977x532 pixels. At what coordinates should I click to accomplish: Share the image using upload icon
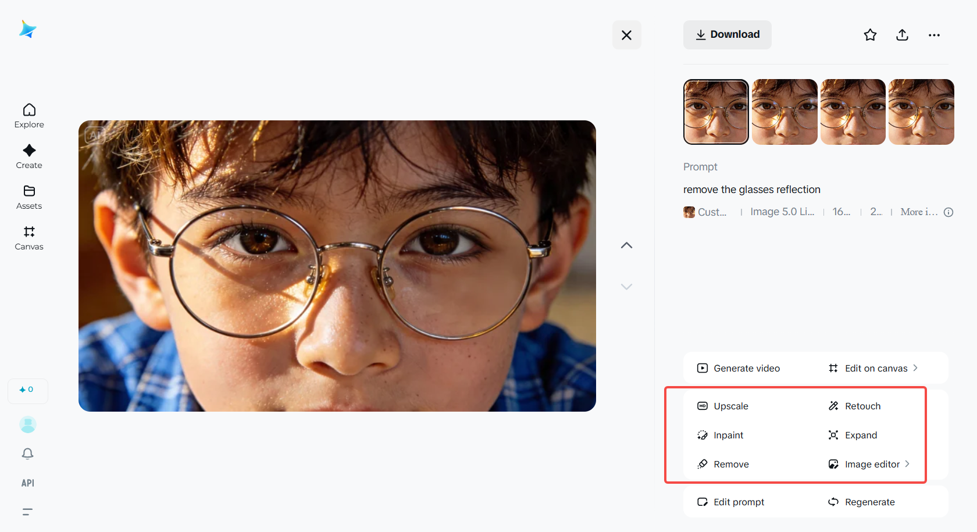(902, 35)
